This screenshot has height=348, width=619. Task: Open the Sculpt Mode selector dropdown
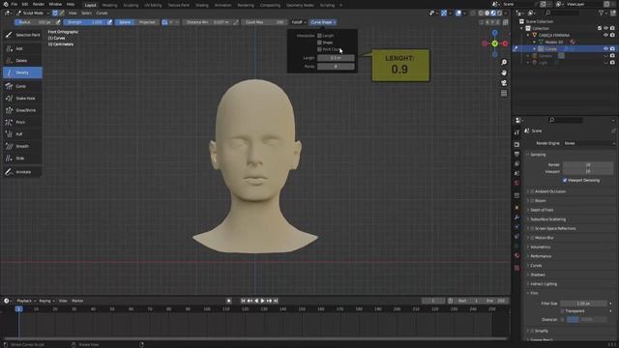pyautogui.click(x=33, y=13)
